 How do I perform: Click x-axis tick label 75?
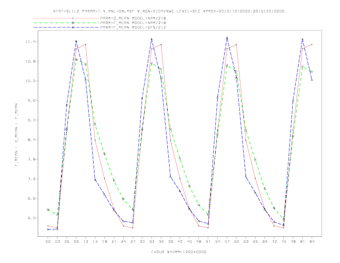click(284, 242)
